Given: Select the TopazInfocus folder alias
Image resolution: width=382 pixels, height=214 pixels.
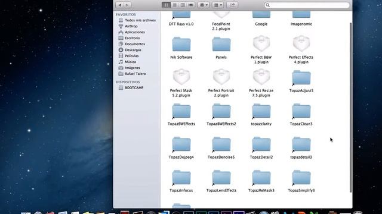Looking at the screenshot, I should pyautogui.click(x=181, y=177).
